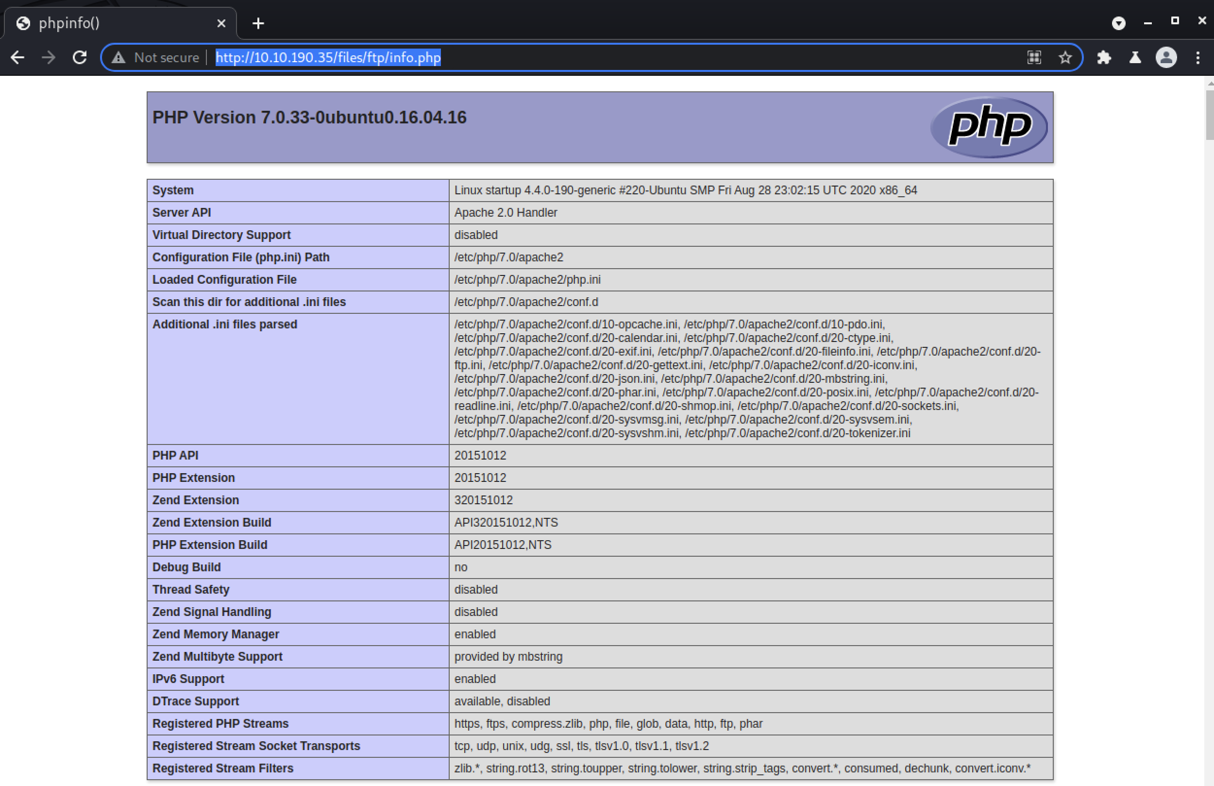Click the 'Linux startup 4.4.0-190-generic' value
Screen dimensions: 1214x786
(686, 190)
